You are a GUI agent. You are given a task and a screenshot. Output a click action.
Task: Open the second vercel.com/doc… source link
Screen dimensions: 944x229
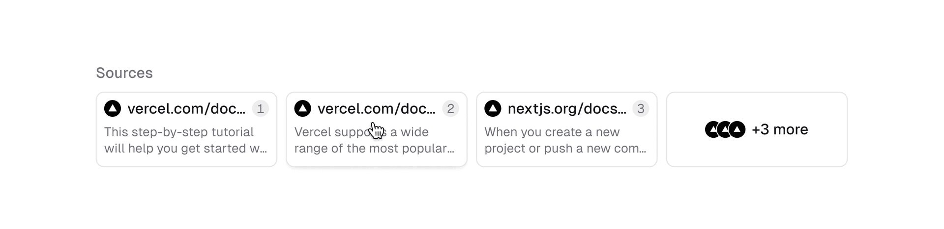[376, 108]
